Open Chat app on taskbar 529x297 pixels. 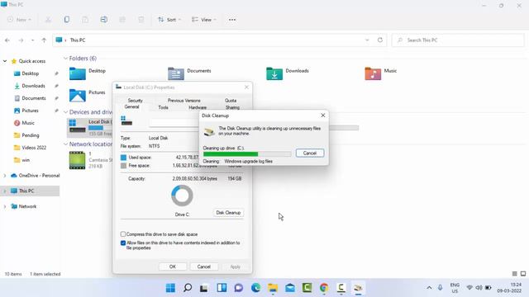point(239,288)
